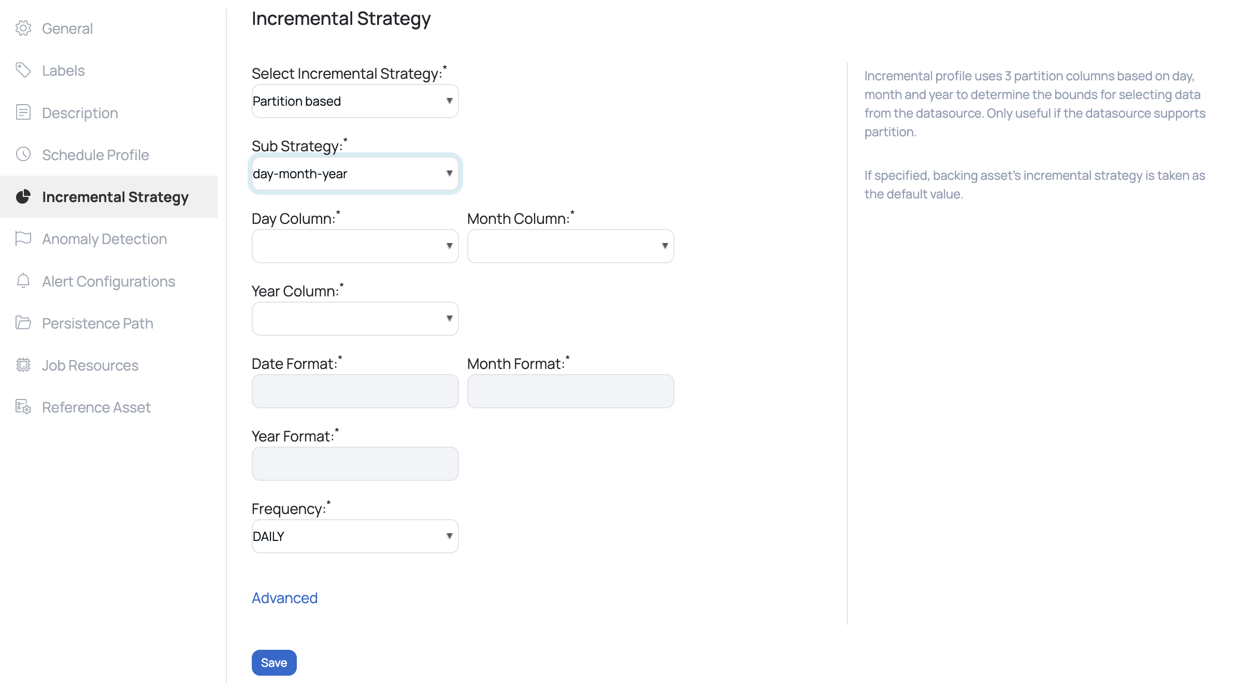Click the Year Format input field
Viewport: 1236px width, 685px height.
(x=354, y=463)
